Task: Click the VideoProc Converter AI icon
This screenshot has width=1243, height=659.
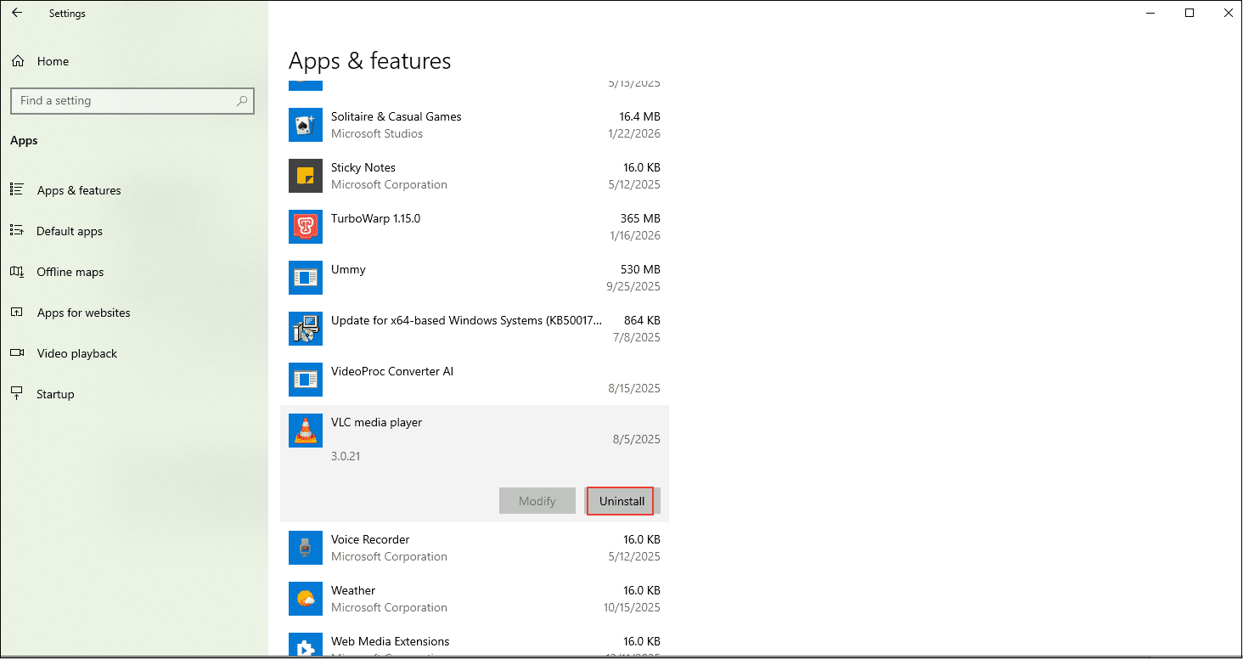Action: pos(305,380)
